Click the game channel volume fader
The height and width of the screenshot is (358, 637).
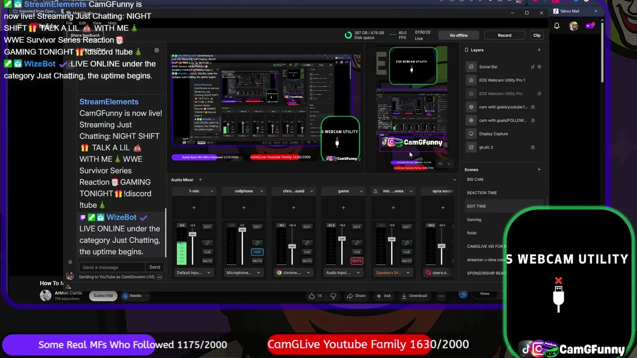point(342,239)
